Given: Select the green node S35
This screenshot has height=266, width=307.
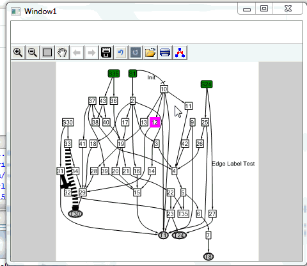Looking at the screenshot, I should (x=114, y=74).
